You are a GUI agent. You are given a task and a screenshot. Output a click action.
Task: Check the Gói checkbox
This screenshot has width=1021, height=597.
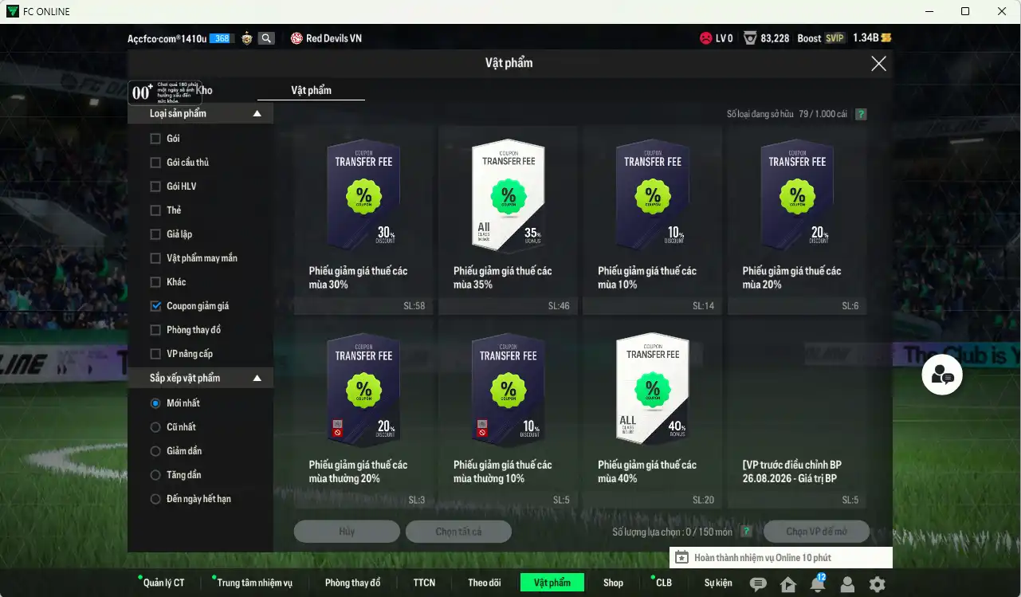[155, 139]
